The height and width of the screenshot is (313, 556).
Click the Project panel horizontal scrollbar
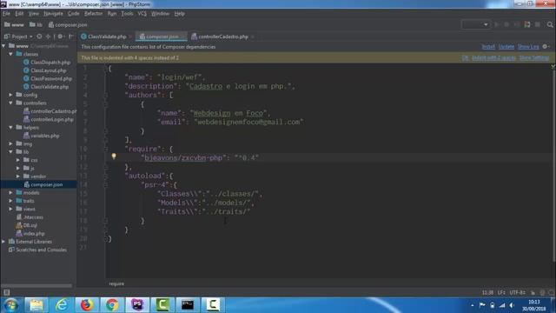(36, 285)
